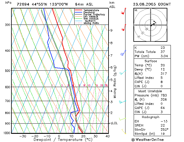Screen dimensions: 184x142
Task: Click the red Temperature legend line sample
Action: pos(78,10)
